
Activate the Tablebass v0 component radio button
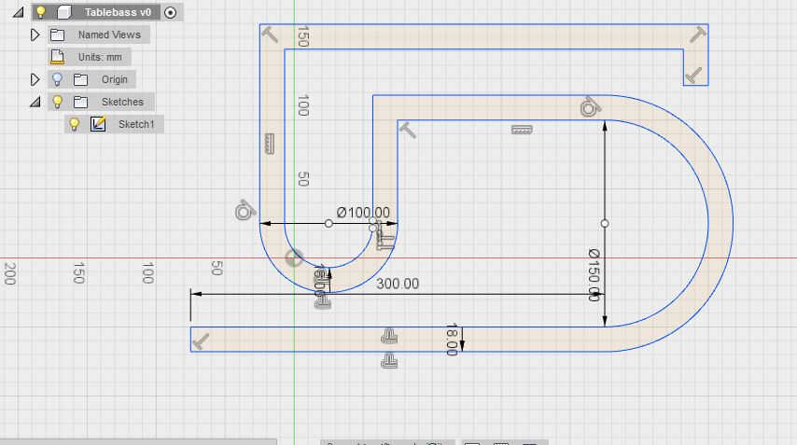[170, 12]
